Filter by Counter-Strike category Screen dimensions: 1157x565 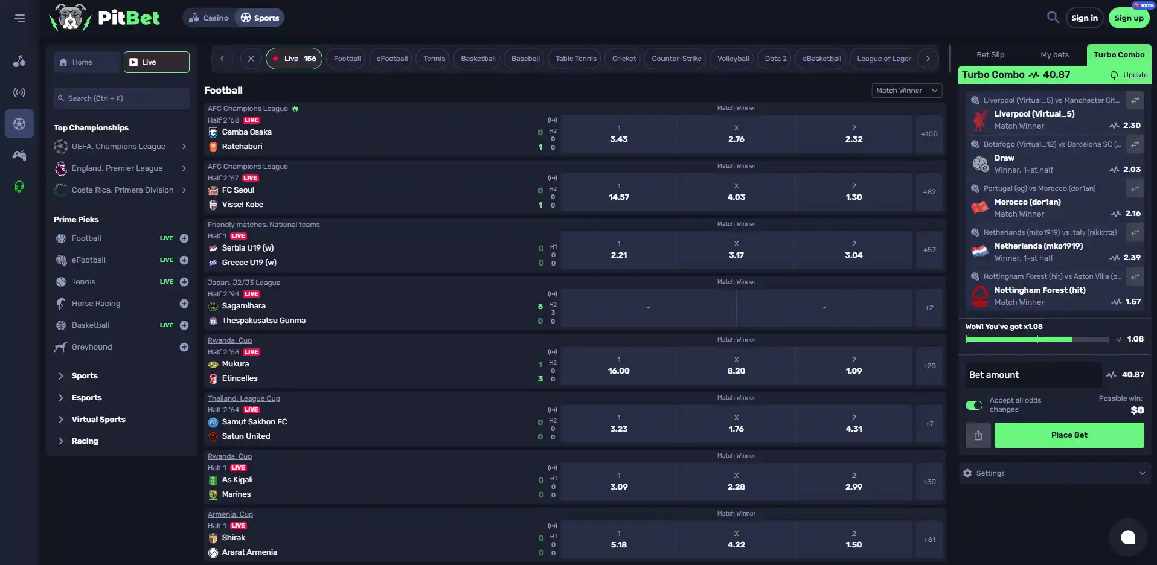pos(676,59)
